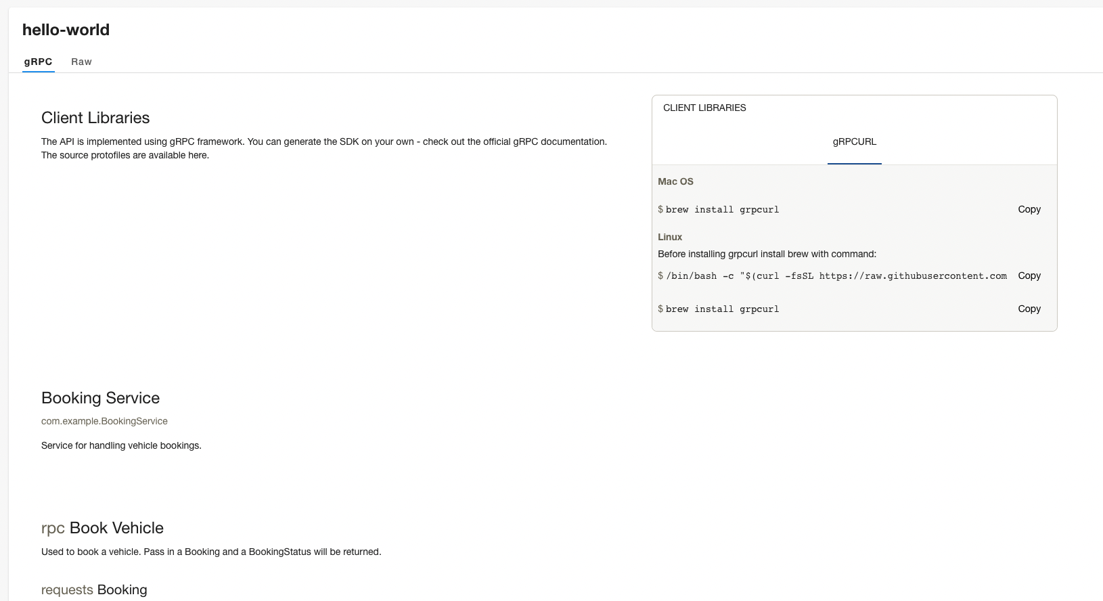Click the Linux label

670,237
